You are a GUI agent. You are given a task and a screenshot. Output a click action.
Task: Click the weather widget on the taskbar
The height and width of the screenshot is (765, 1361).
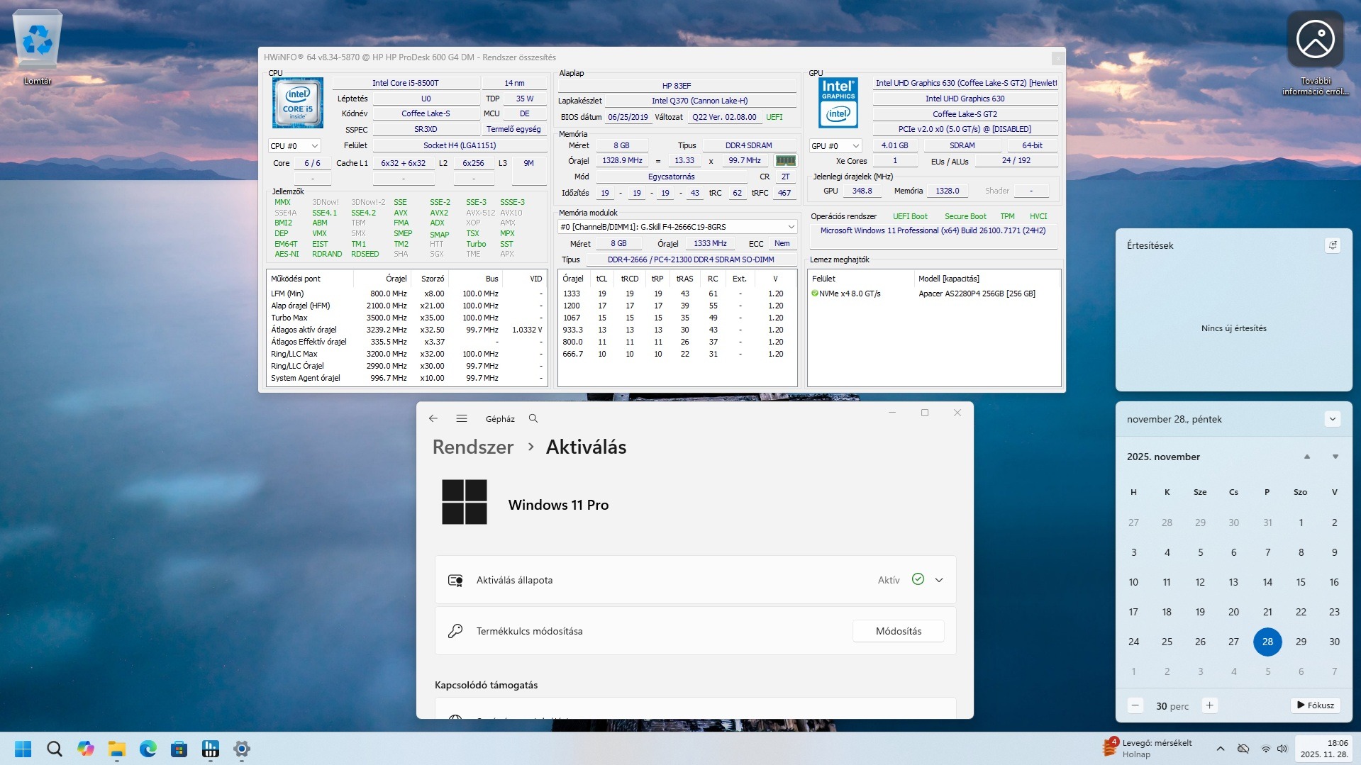(x=1148, y=749)
